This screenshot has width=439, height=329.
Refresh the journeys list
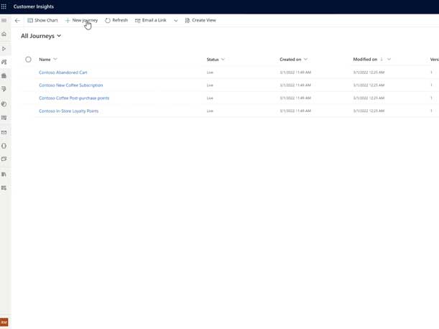pos(116,20)
